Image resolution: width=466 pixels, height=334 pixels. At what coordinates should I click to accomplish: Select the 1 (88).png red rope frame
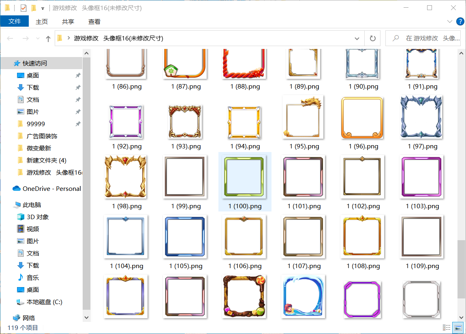point(244,63)
